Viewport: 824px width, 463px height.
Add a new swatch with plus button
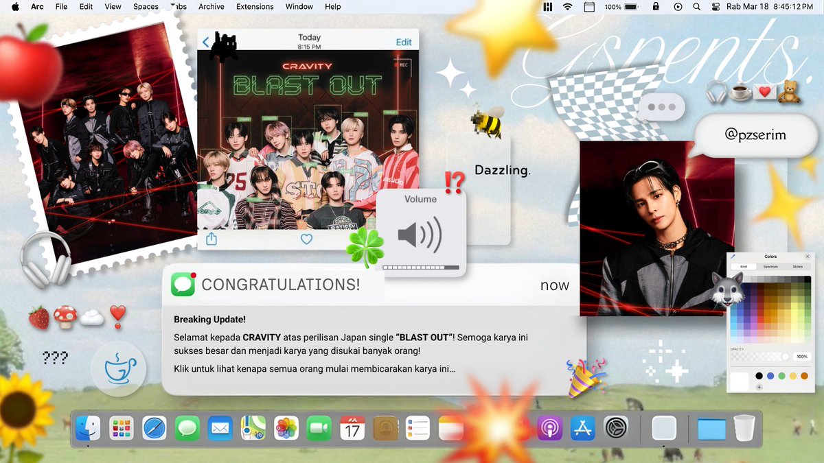[759, 387]
